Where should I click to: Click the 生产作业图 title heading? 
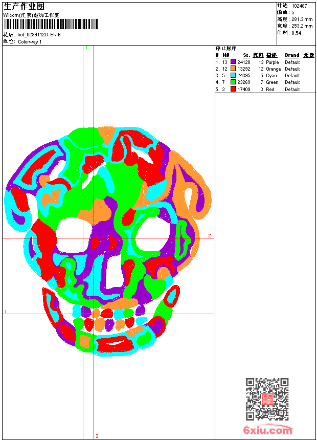(x=24, y=6)
